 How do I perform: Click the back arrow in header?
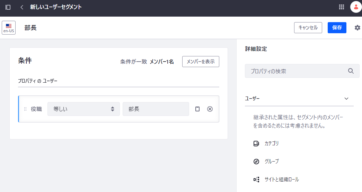pos(22,7)
